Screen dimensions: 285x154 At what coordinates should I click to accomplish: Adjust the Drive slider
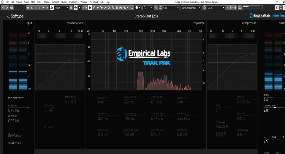[x=274, y=97]
